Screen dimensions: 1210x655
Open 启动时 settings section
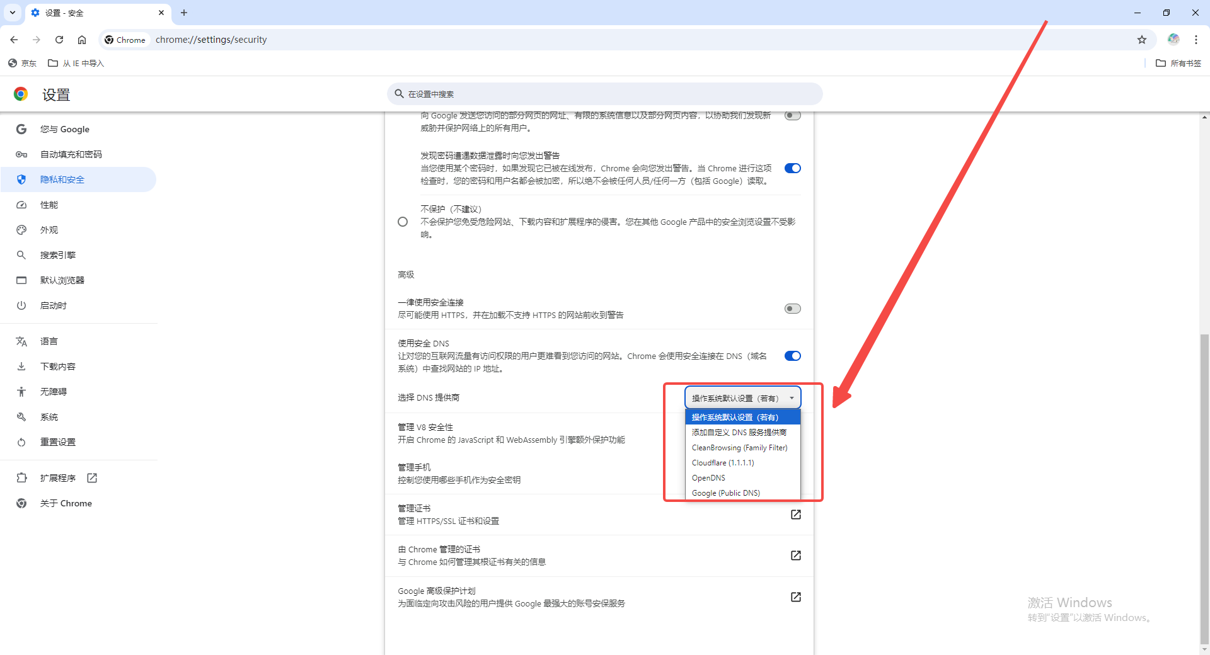coord(79,305)
